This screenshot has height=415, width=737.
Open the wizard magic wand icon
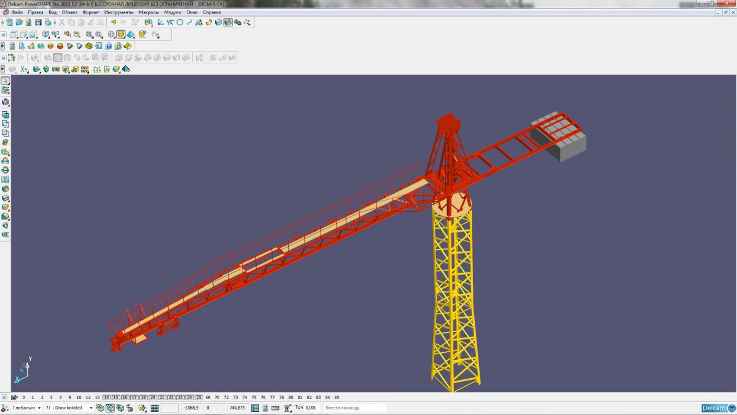[x=247, y=22]
